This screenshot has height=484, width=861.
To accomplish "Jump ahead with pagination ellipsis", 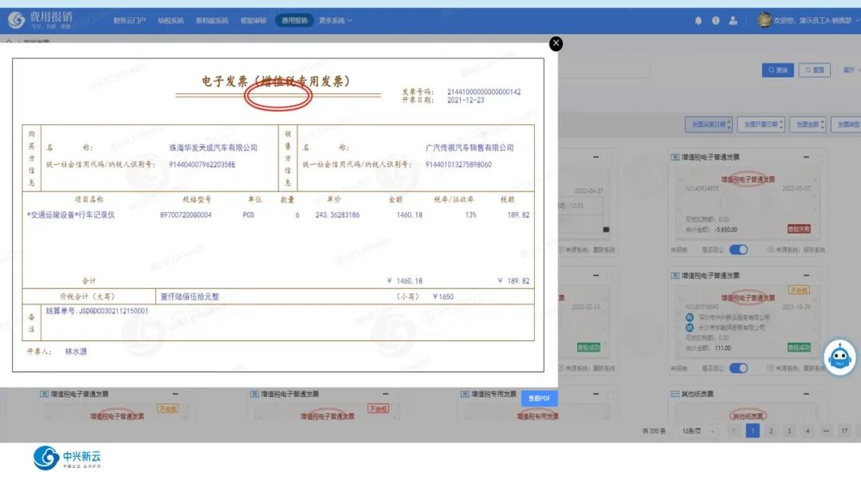I will click(826, 431).
